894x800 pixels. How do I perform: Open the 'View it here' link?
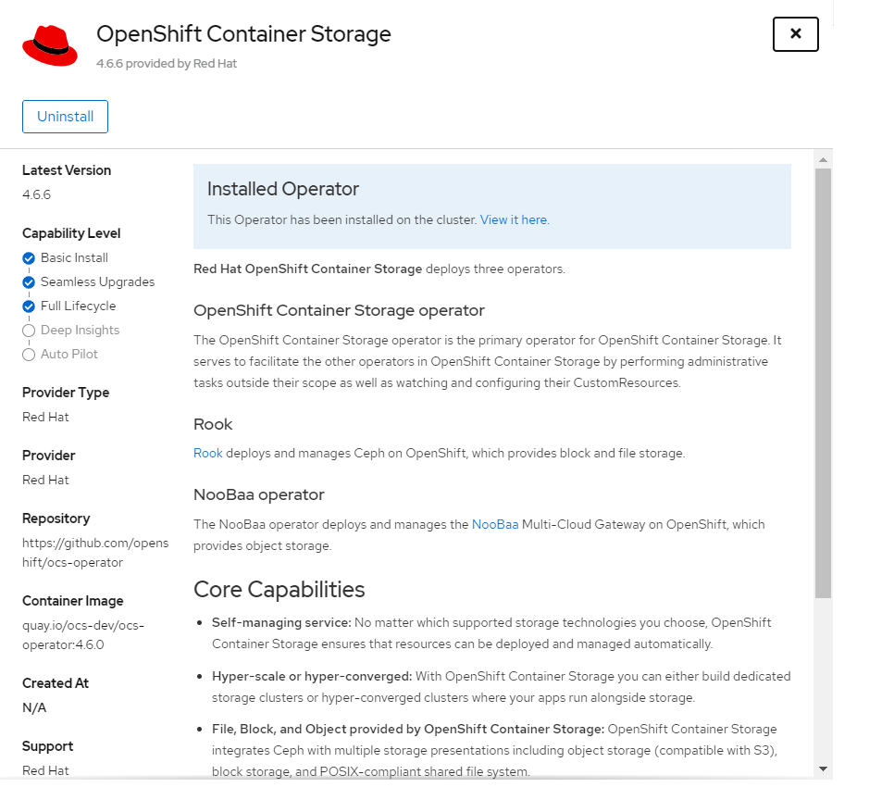(x=513, y=220)
